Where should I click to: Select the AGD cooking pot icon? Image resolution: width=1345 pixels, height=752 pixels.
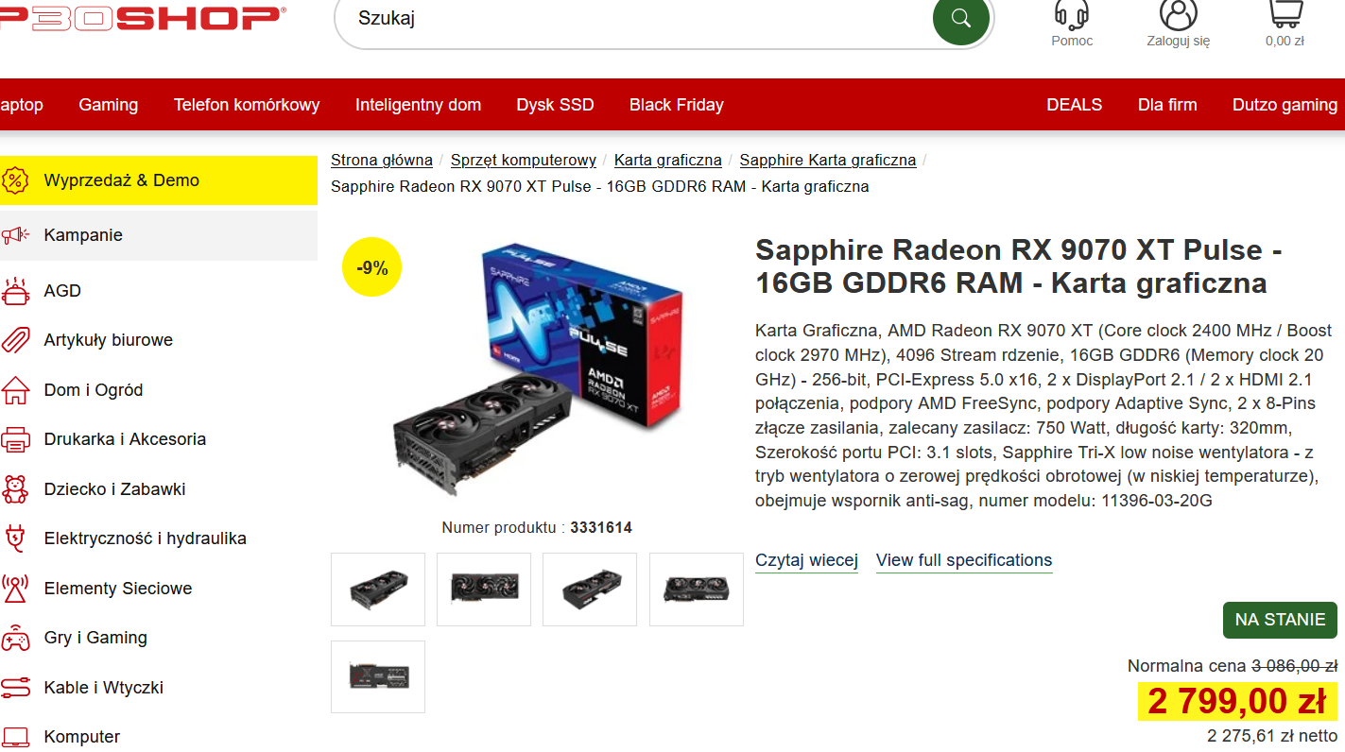16,291
